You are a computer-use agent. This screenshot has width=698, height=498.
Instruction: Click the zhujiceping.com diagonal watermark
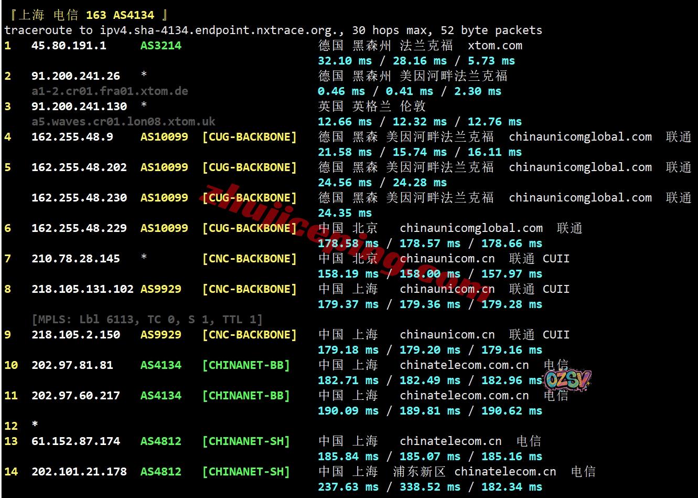click(x=336, y=236)
